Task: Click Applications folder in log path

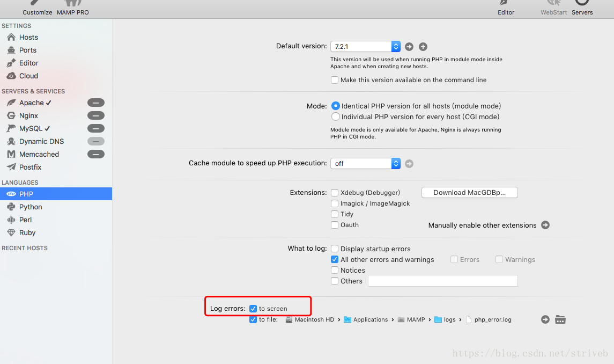Action: (366, 319)
